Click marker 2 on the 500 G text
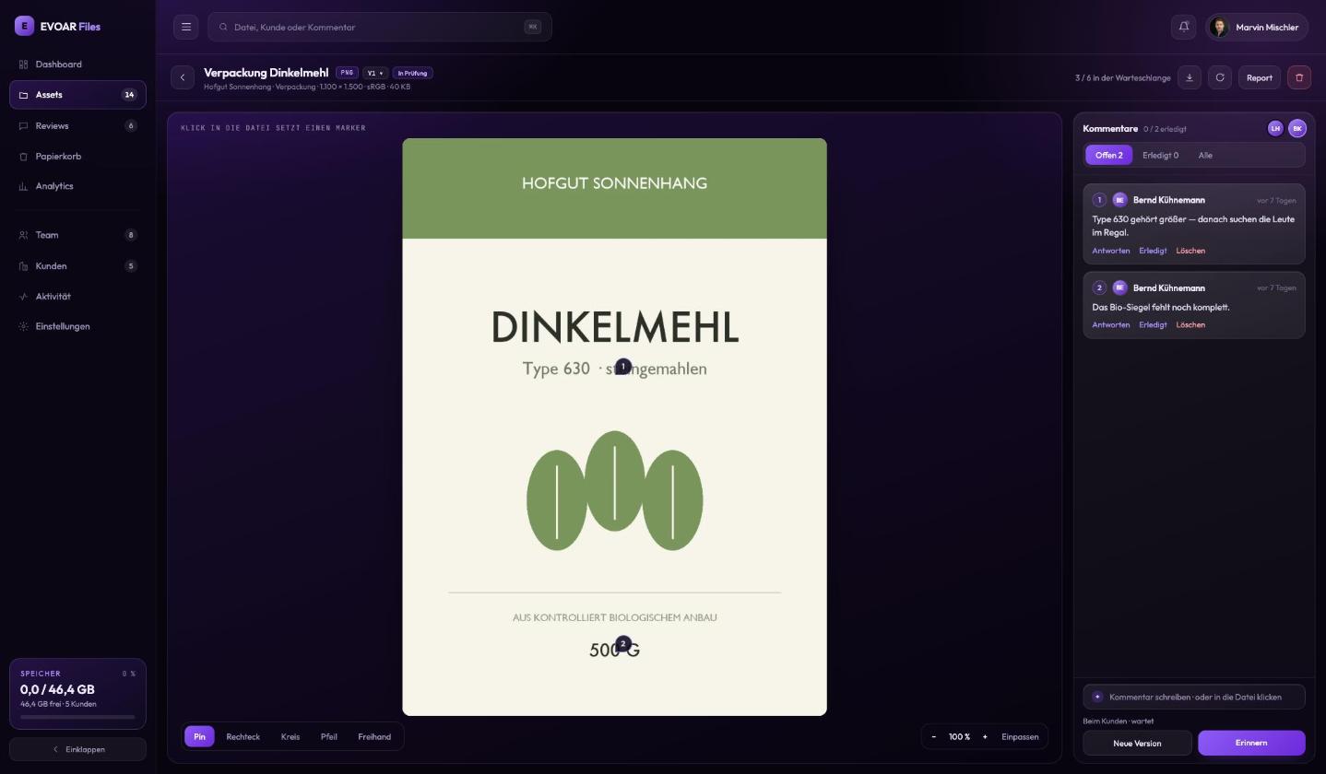Screen dimensions: 1326x774 pos(622,643)
